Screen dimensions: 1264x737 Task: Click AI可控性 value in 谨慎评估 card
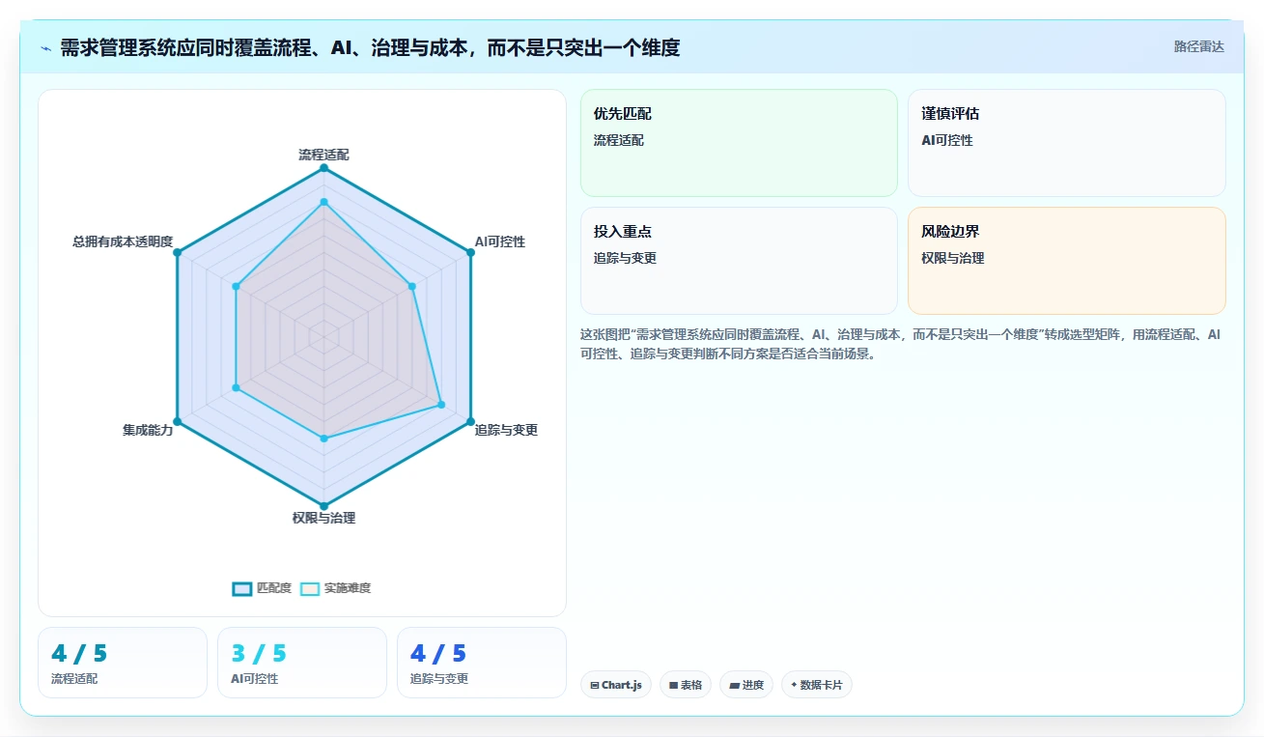[x=947, y=140]
